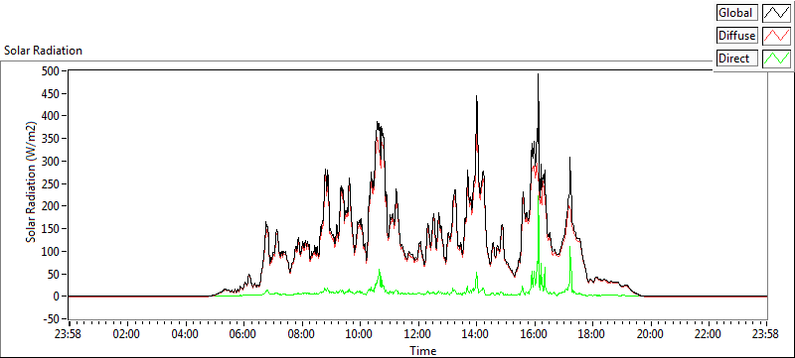Click the 04:00 time axis label
This screenshot has height=358, width=795.
(186, 334)
